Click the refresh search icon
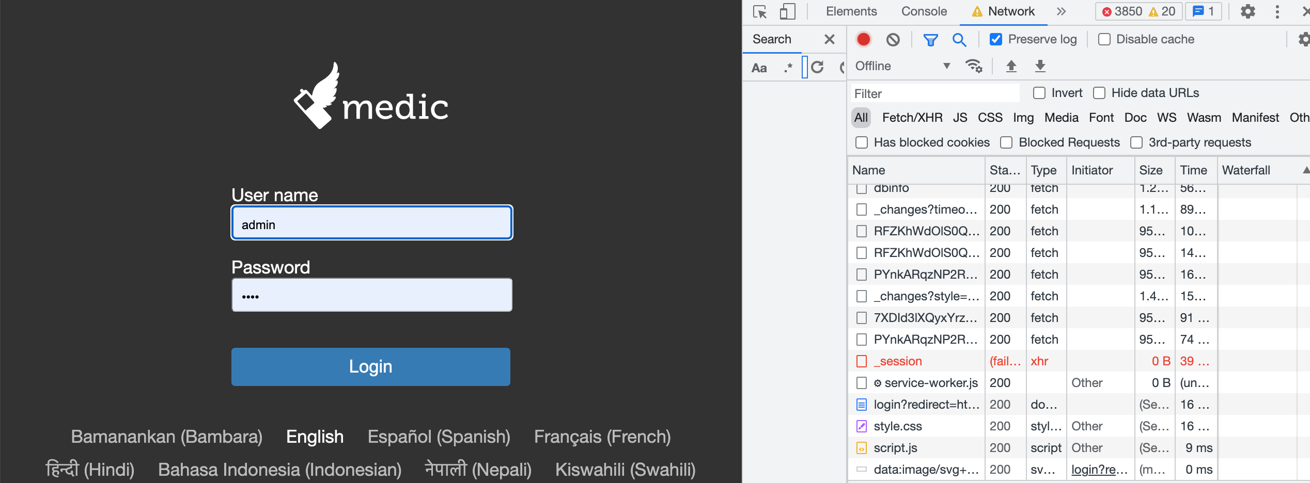This screenshot has height=483, width=1310. (817, 67)
